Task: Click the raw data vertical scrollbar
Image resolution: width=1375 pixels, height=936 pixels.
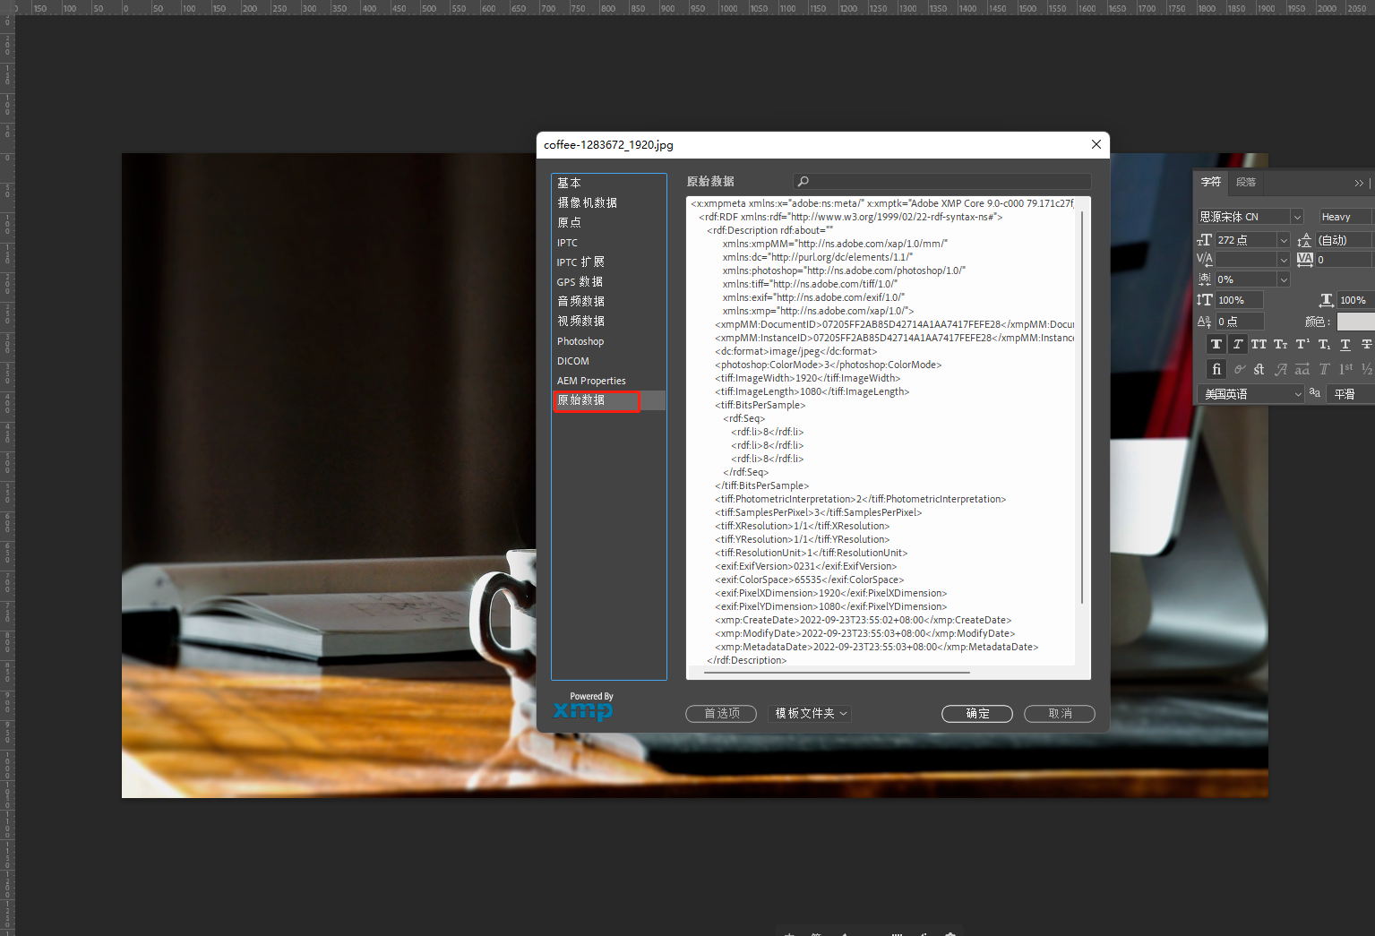Action: (x=1082, y=408)
